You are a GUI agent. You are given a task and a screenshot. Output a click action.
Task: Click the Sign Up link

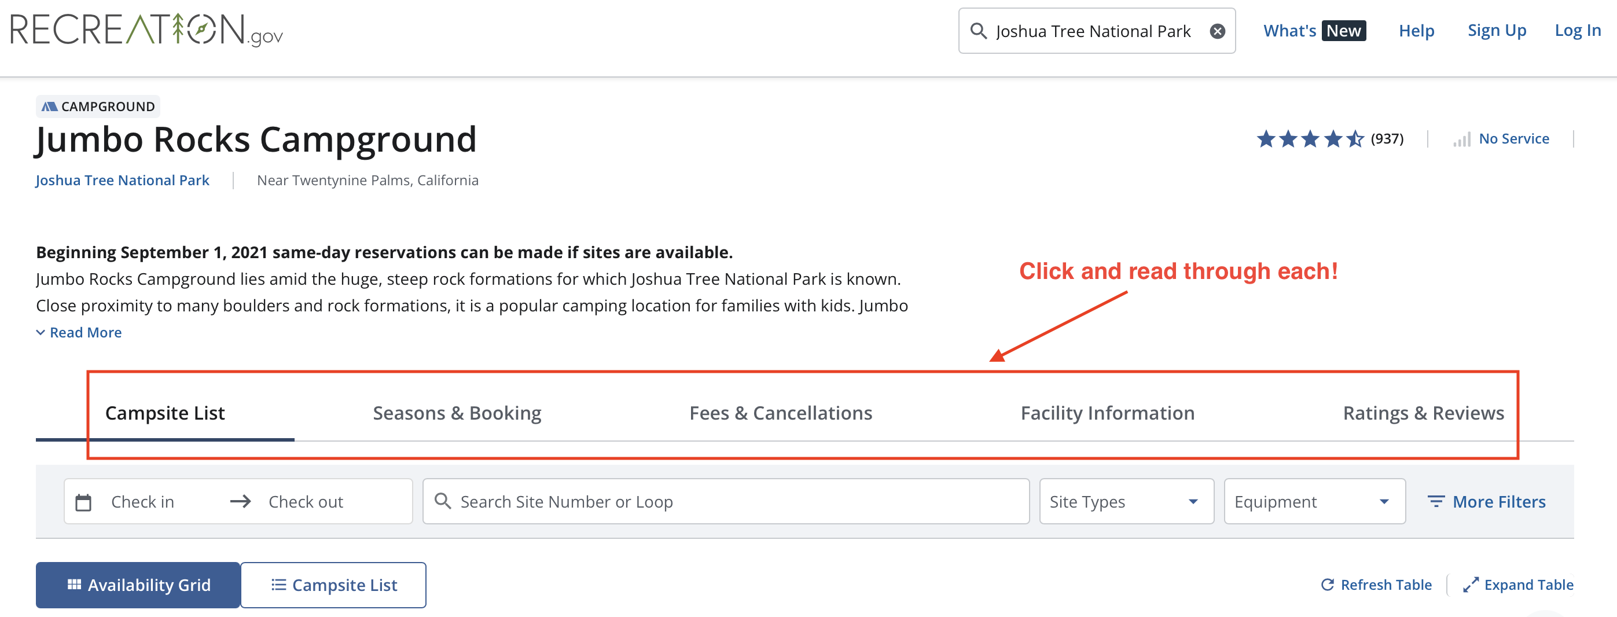click(1497, 31)
